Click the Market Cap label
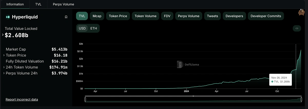This screenshot has width=308, height=109. pyautogui.click(x=16, y=49)
